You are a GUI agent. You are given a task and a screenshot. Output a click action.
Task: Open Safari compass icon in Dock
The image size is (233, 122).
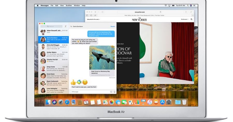[67, 102]
